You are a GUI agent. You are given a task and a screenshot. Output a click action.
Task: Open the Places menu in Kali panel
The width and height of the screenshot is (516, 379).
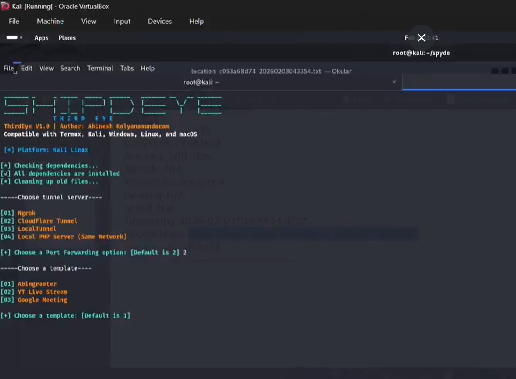point(67,38)
